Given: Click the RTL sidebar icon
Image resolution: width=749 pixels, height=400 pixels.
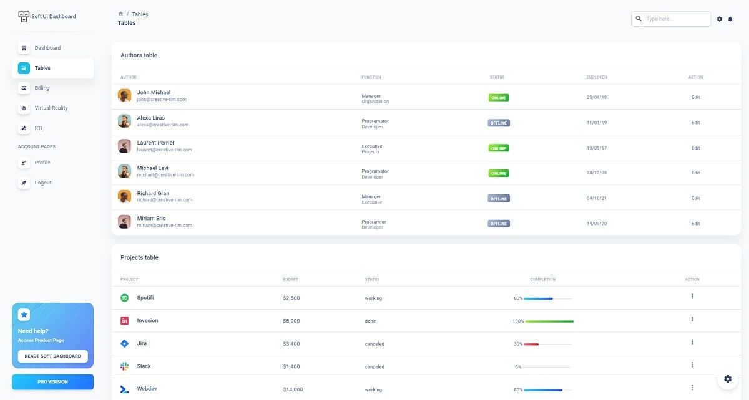Looking at the screenshot, I should tap(24, 128).
